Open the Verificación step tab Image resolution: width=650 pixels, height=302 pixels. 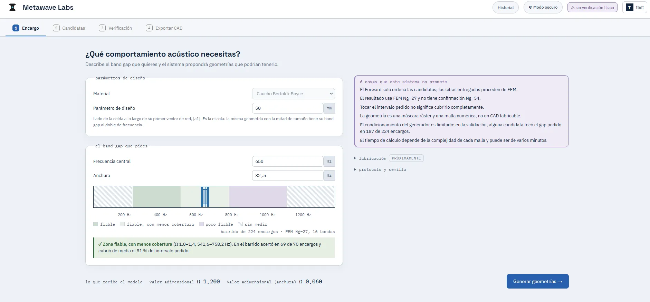pyautogui.click(x=115, y=28)
